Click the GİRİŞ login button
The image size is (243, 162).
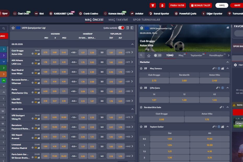coord(222,5)
